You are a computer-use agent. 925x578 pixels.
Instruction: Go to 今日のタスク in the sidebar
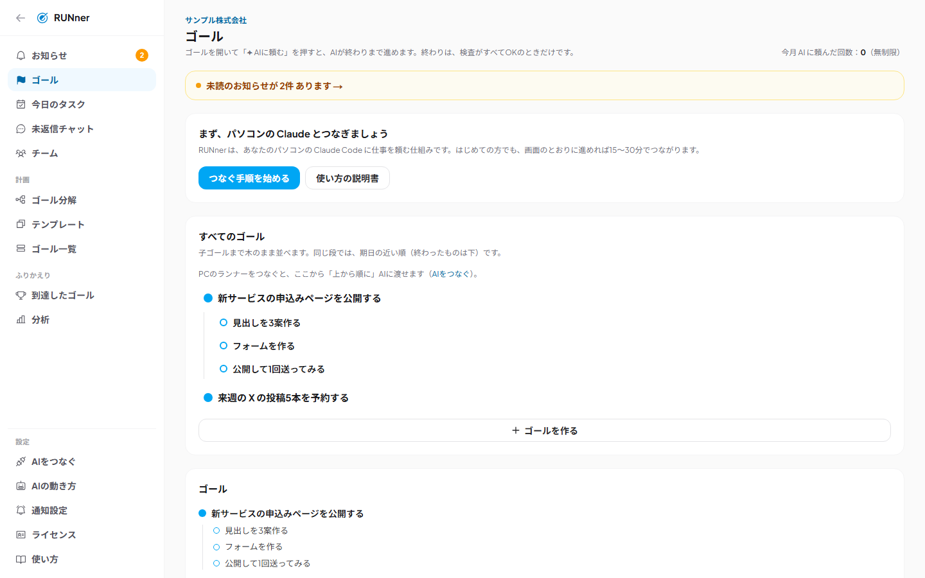point(82,105)
